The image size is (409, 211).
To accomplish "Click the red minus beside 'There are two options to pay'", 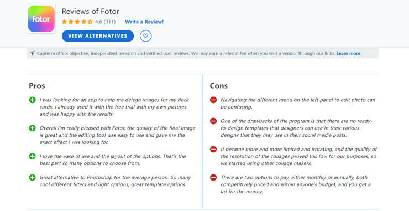I will coord(213,178).
